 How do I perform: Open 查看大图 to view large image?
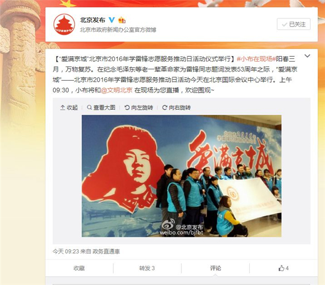101,108
